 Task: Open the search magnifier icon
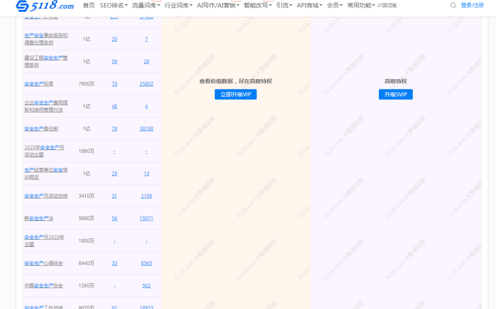pyautogui.click(x=453, y=5)
